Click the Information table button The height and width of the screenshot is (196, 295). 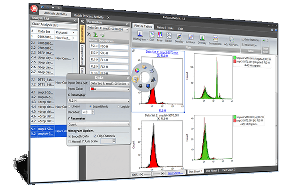click(x=249, y=45)
